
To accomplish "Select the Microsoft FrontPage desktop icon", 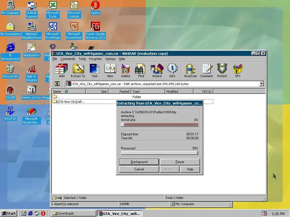I will [53, 31].
